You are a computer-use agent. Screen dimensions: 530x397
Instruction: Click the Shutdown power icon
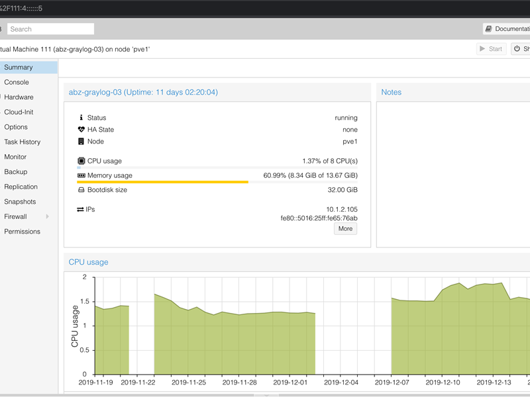tap(517, 49)
